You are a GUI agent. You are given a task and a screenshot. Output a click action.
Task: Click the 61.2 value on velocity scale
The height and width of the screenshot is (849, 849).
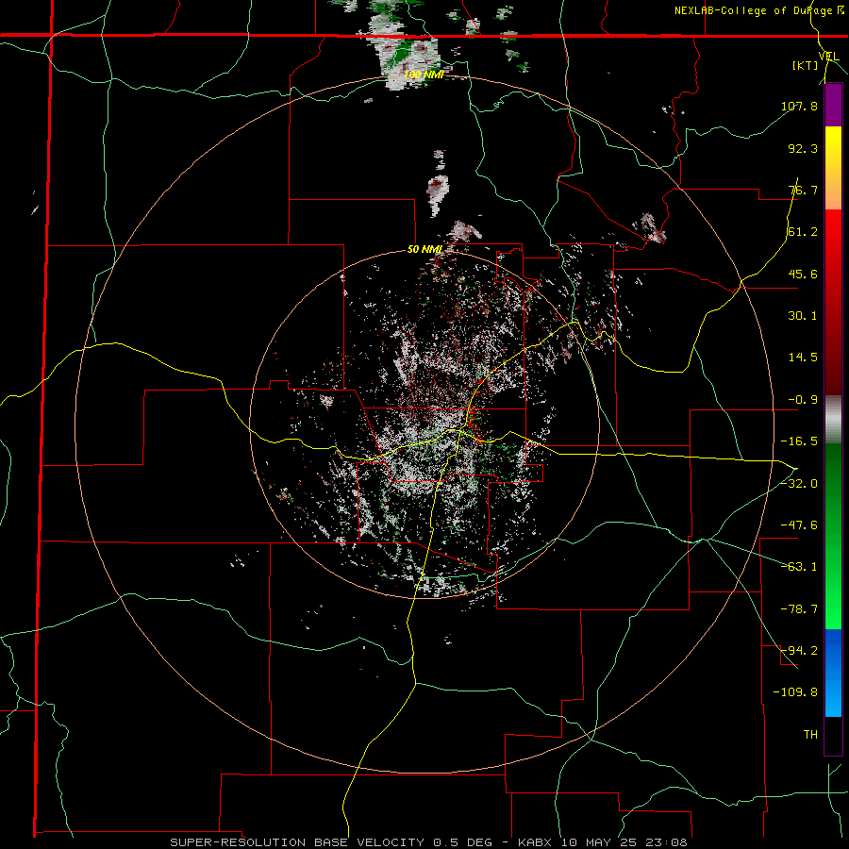point(803,232)
